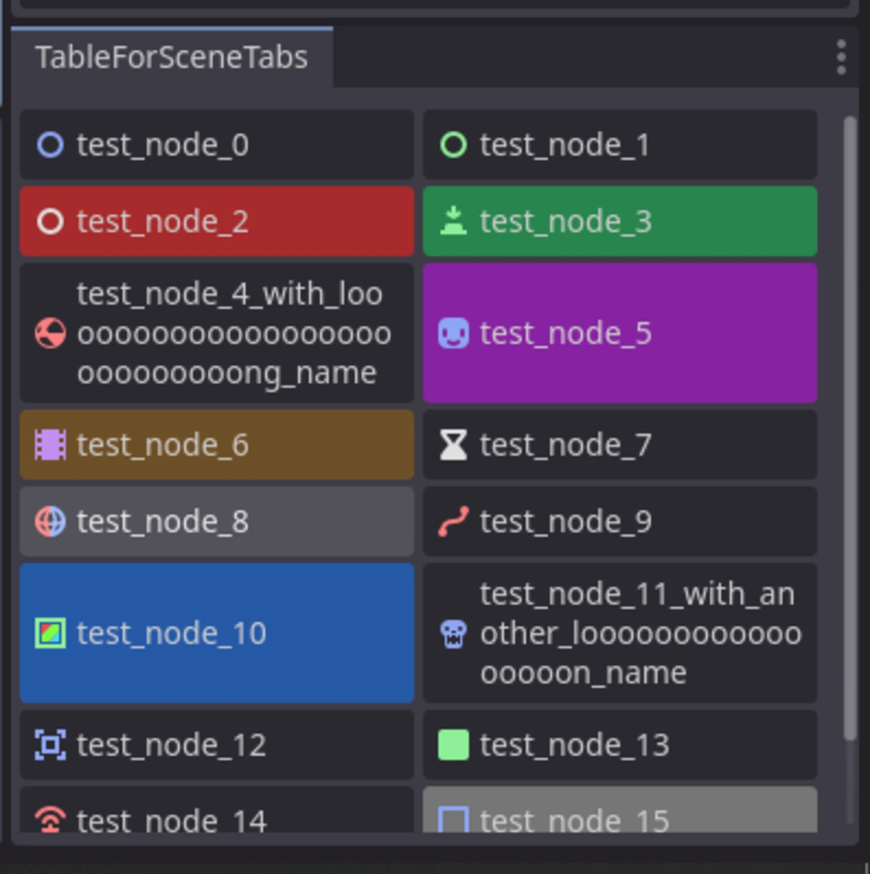
Task: Select the green square icon beside test_node_13
Action: pyautogui.click(x=454, y=745)
